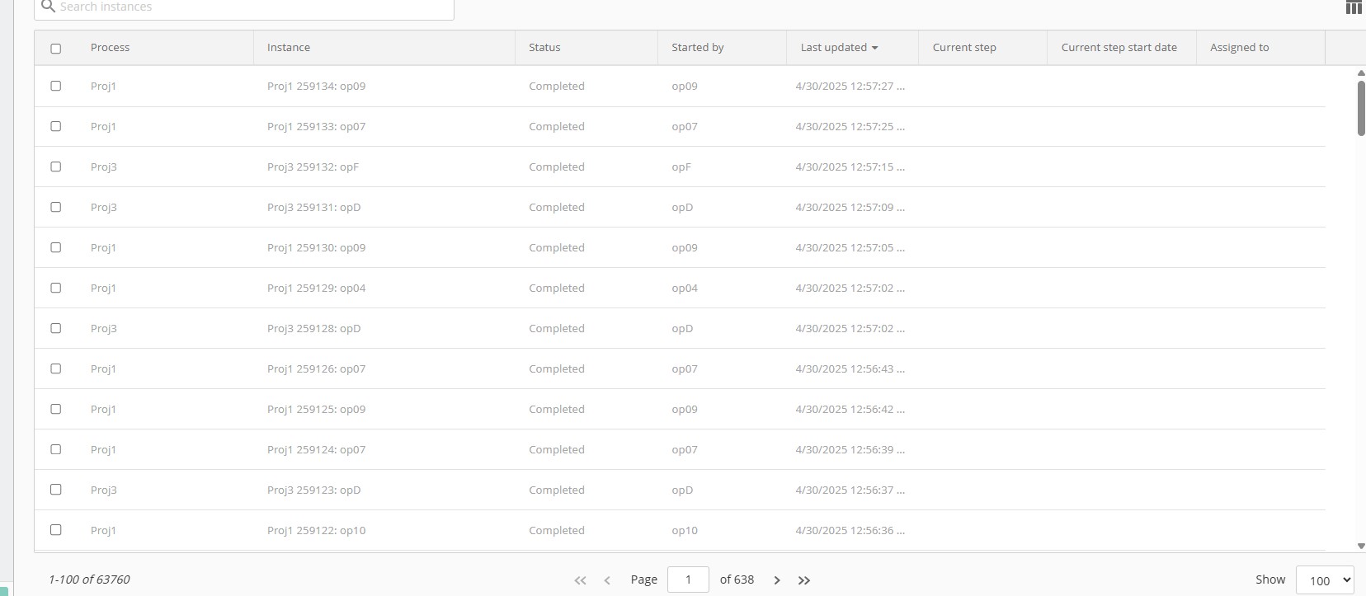Jump to the last page
The width and height of the screenshot is (1366, 596).
click(x=804, y=580)
